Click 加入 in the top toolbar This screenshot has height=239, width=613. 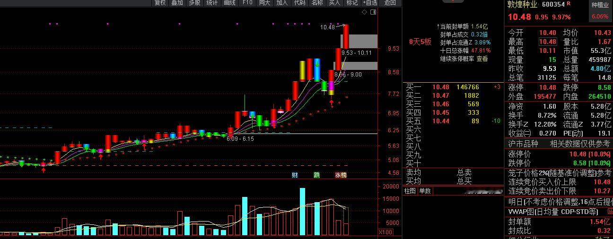[x=282, y=3]
